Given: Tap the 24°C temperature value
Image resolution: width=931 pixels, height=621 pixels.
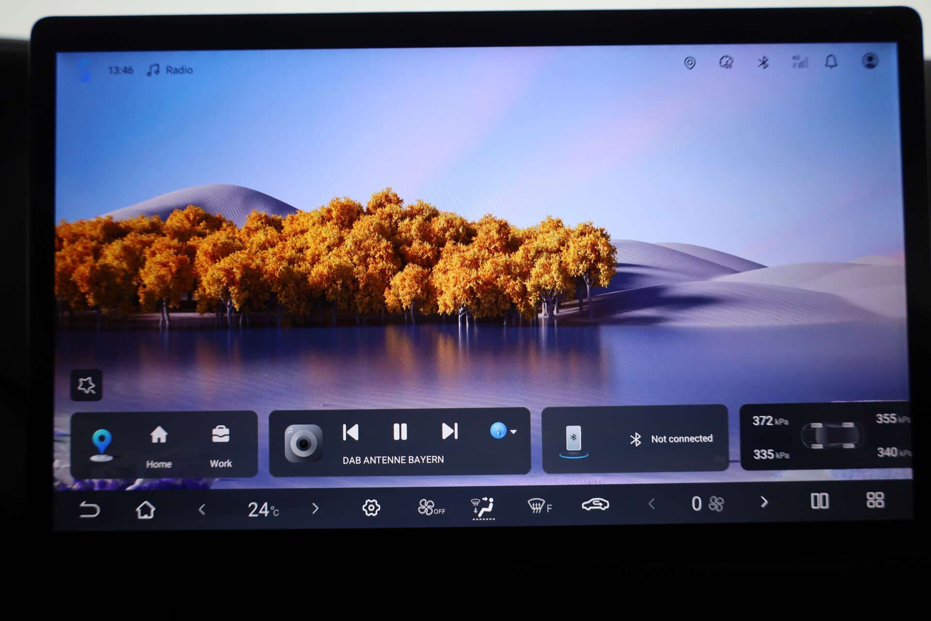Looking at the screenshot, I should 263,509.
